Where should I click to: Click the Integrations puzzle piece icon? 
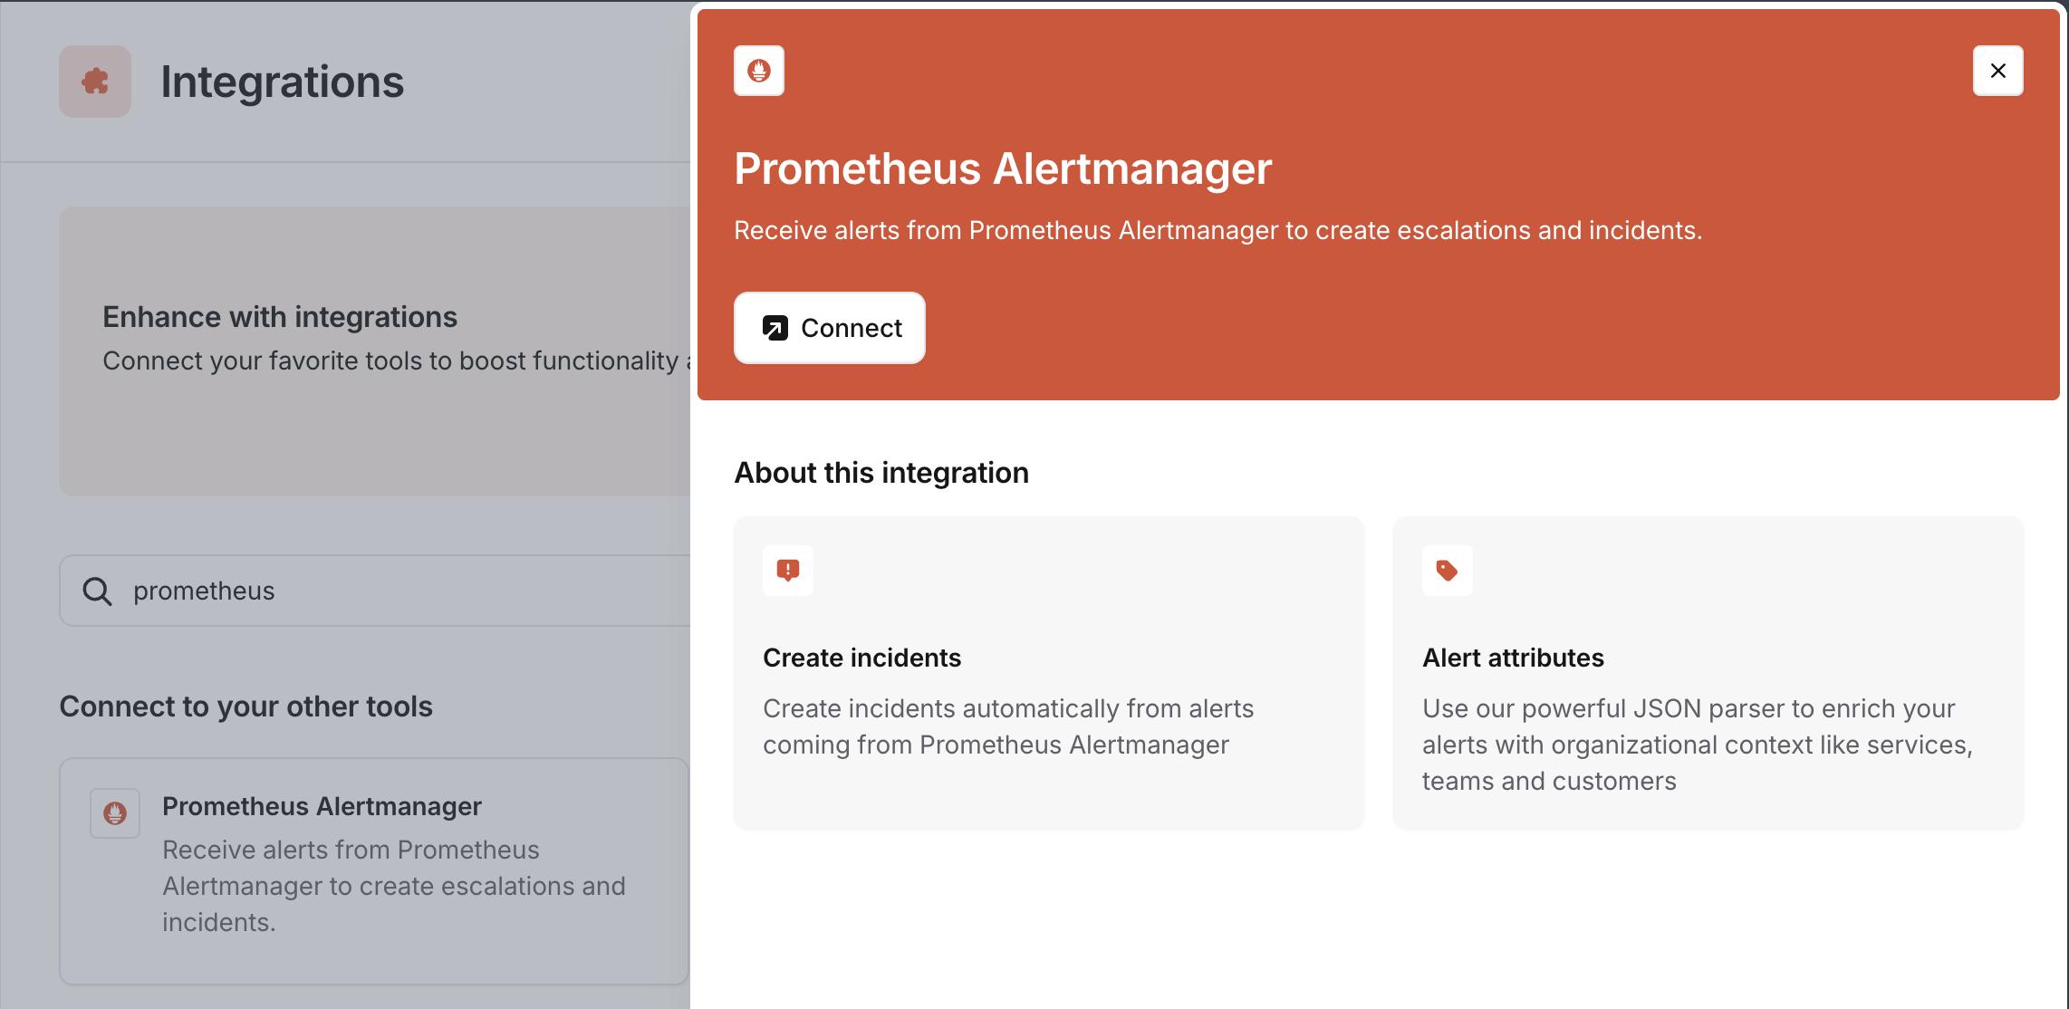click(x=95, y=82)
